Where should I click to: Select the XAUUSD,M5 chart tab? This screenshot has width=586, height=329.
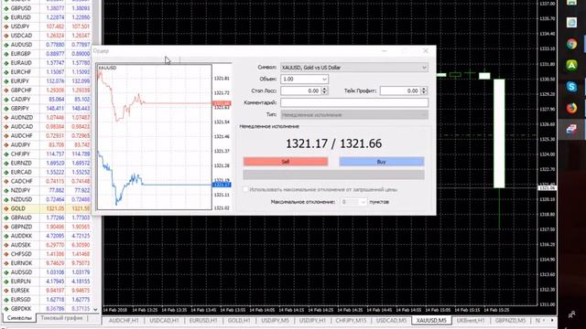431,321
